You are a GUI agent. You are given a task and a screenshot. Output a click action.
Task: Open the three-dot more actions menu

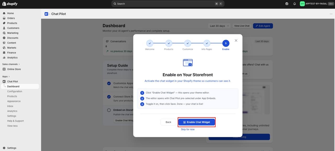click(331, 14)
